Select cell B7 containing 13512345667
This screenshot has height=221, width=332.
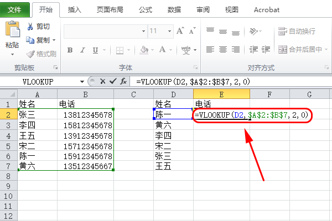pyautogui.click(x=86, y=166)
